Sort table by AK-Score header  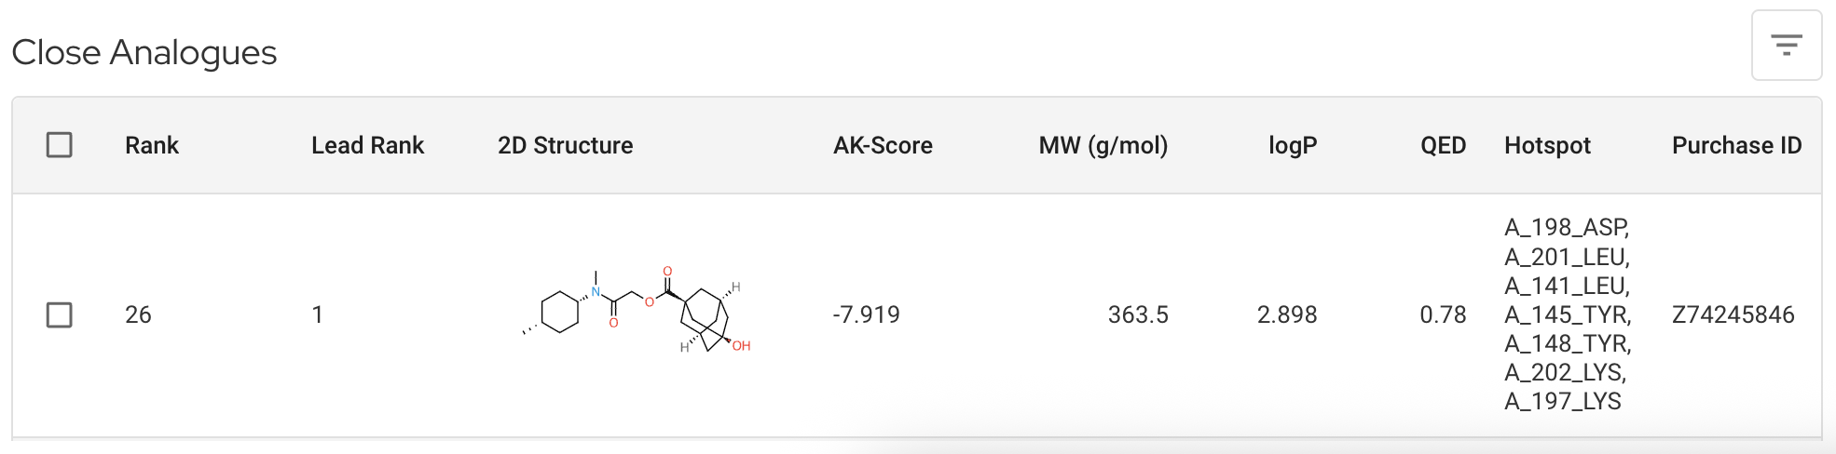(883, 145)
